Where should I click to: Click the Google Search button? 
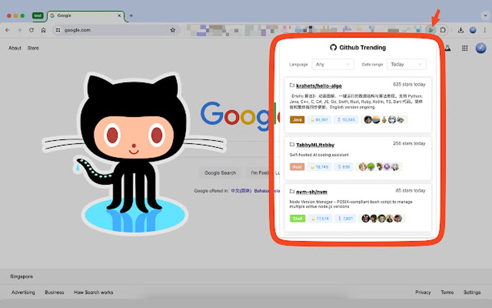point(220,173)
